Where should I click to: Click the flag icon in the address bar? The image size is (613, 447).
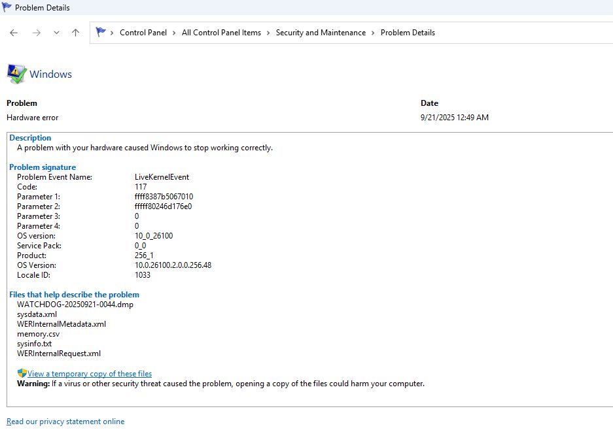[101, 32]
